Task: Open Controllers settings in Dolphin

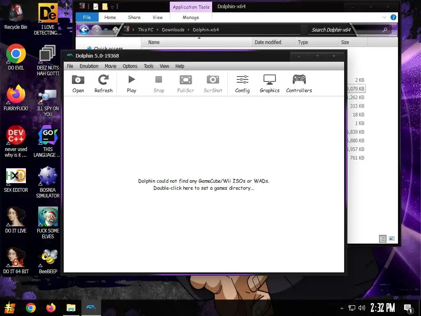Action: (x=299, y=84)
